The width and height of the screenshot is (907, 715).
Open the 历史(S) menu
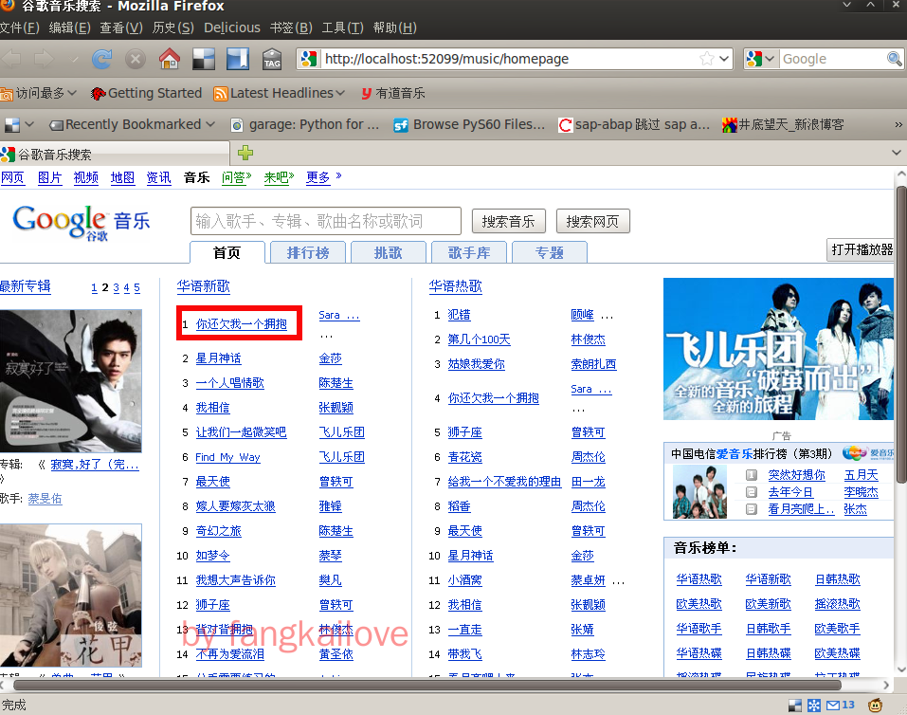[172, 27]
